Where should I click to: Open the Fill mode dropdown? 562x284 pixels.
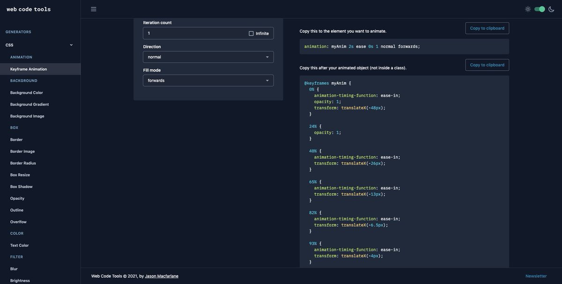(x=208, y=80)
